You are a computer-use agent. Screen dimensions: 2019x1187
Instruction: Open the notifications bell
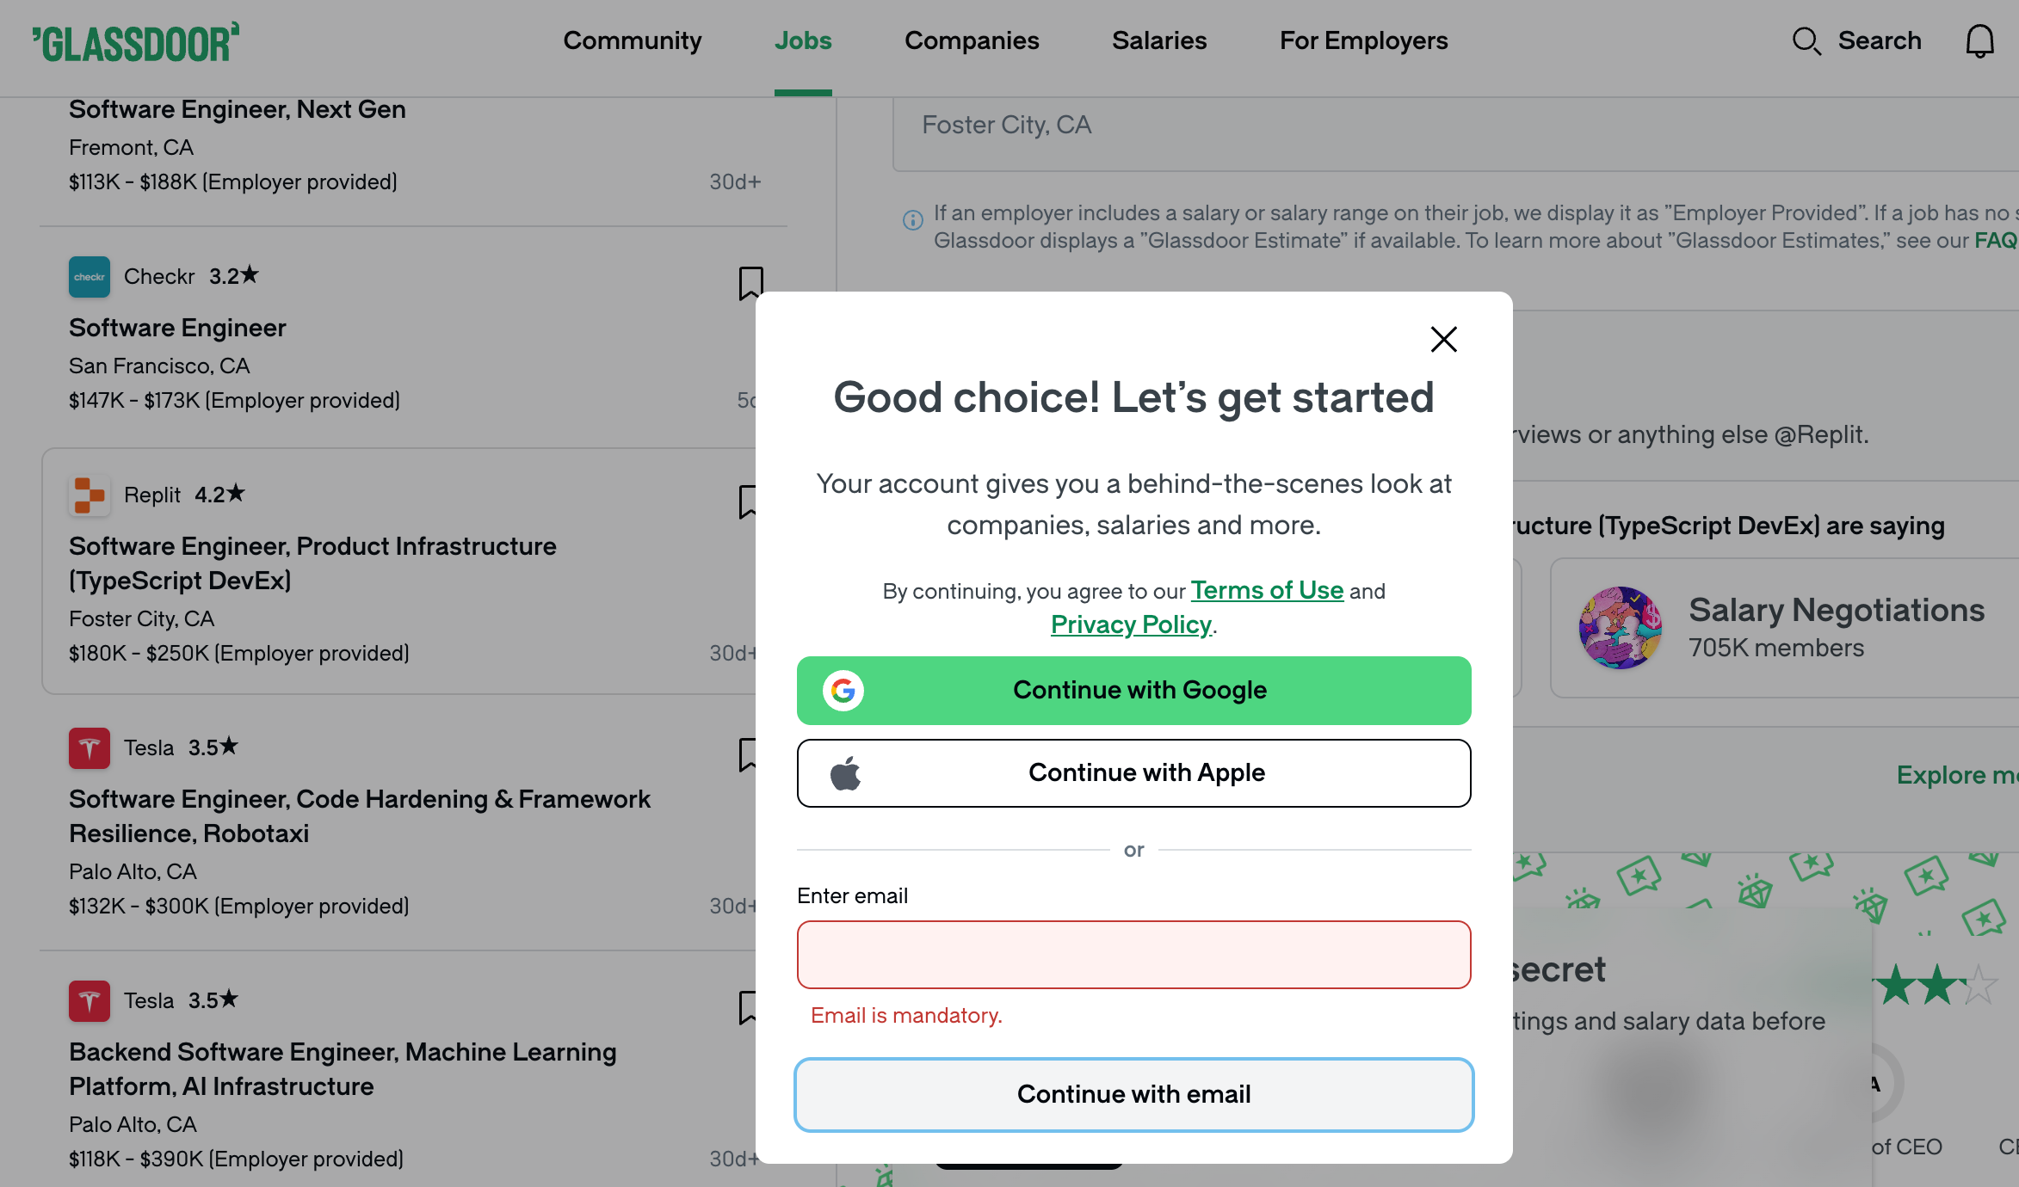click(x=1979, y=40)
